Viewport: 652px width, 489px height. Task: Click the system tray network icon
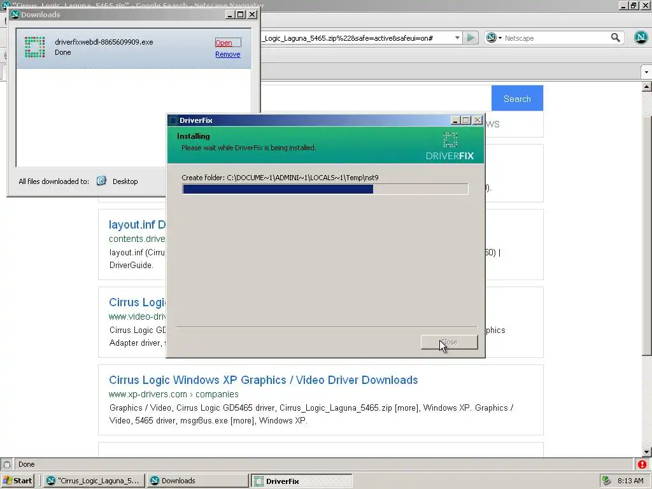tap(607, 481)
